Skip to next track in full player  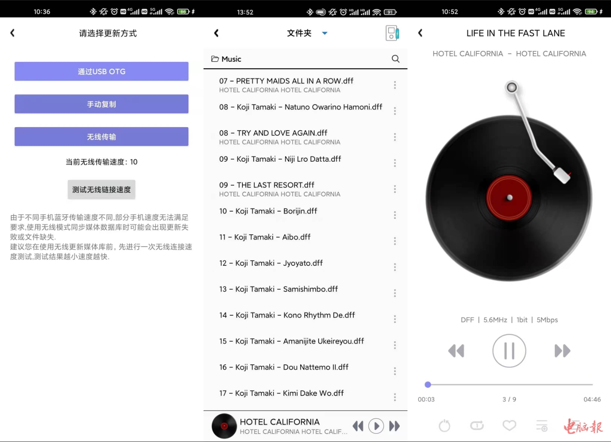coord(562,351)
